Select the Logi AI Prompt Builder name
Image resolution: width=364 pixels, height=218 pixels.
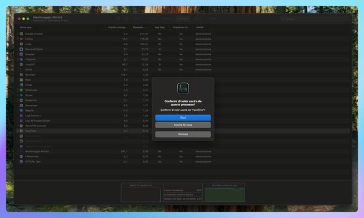pyautogui.click(x=38, y=121)
